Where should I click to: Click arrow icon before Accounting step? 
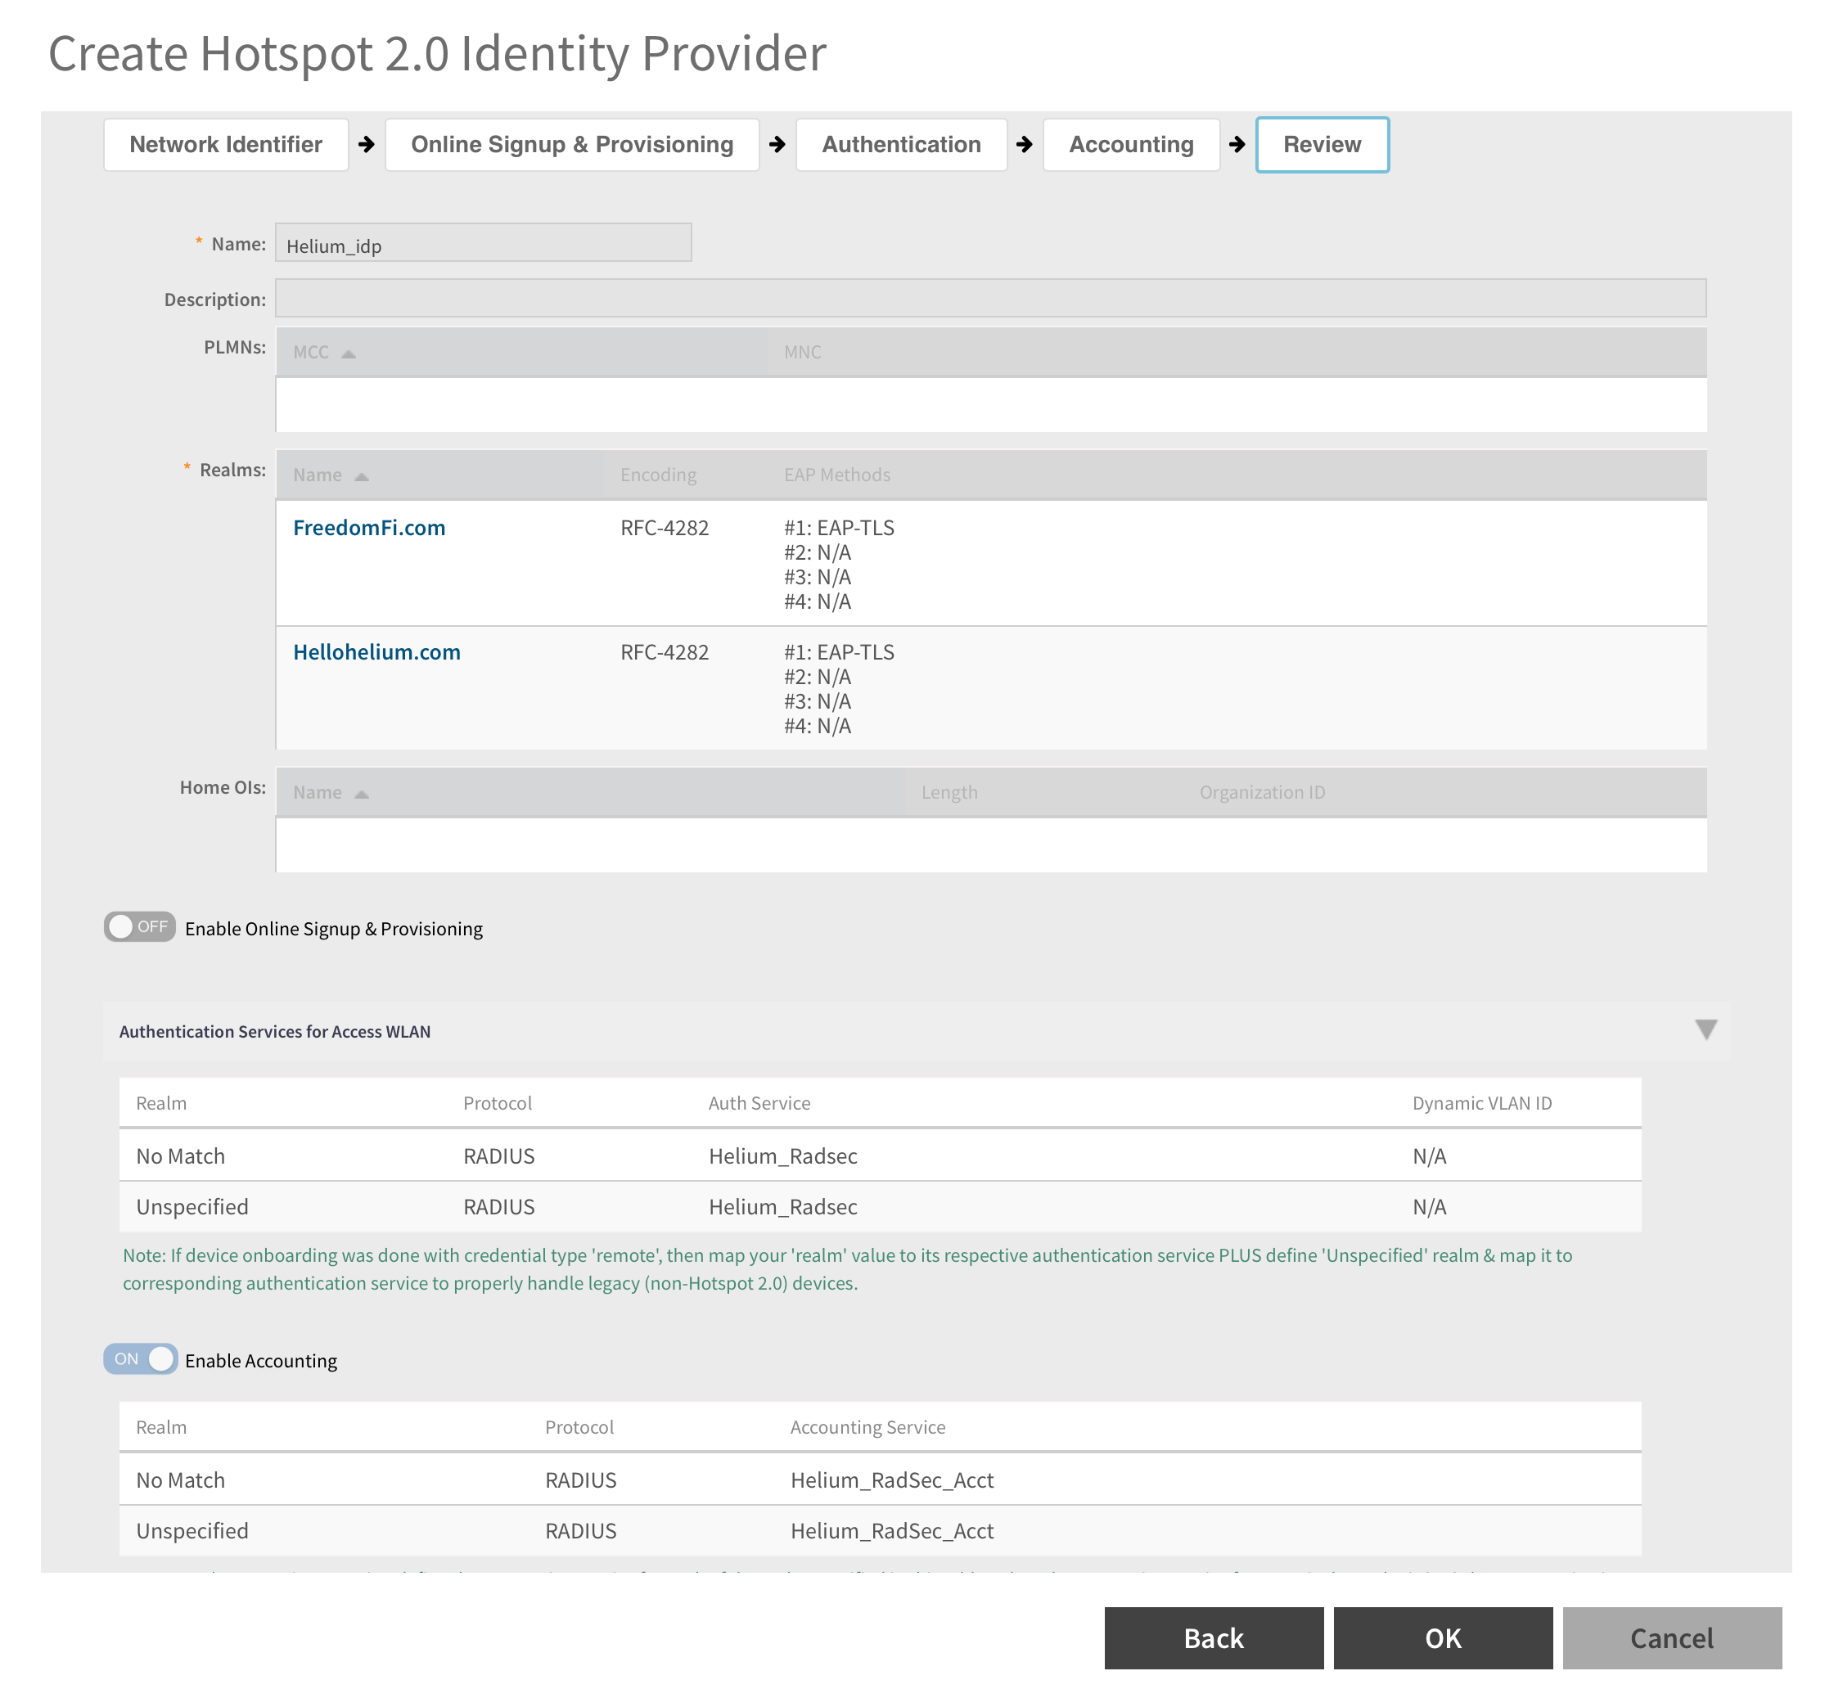(x=1025, y=144)
